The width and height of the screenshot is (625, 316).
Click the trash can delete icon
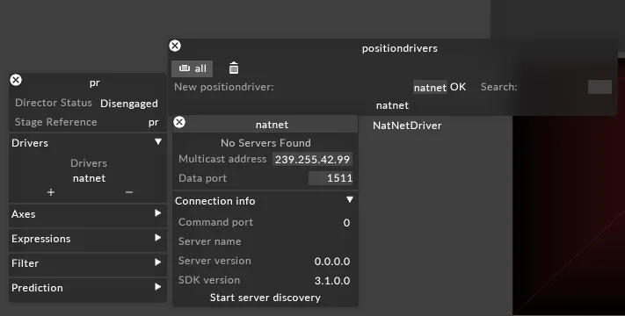coord(234,68)
